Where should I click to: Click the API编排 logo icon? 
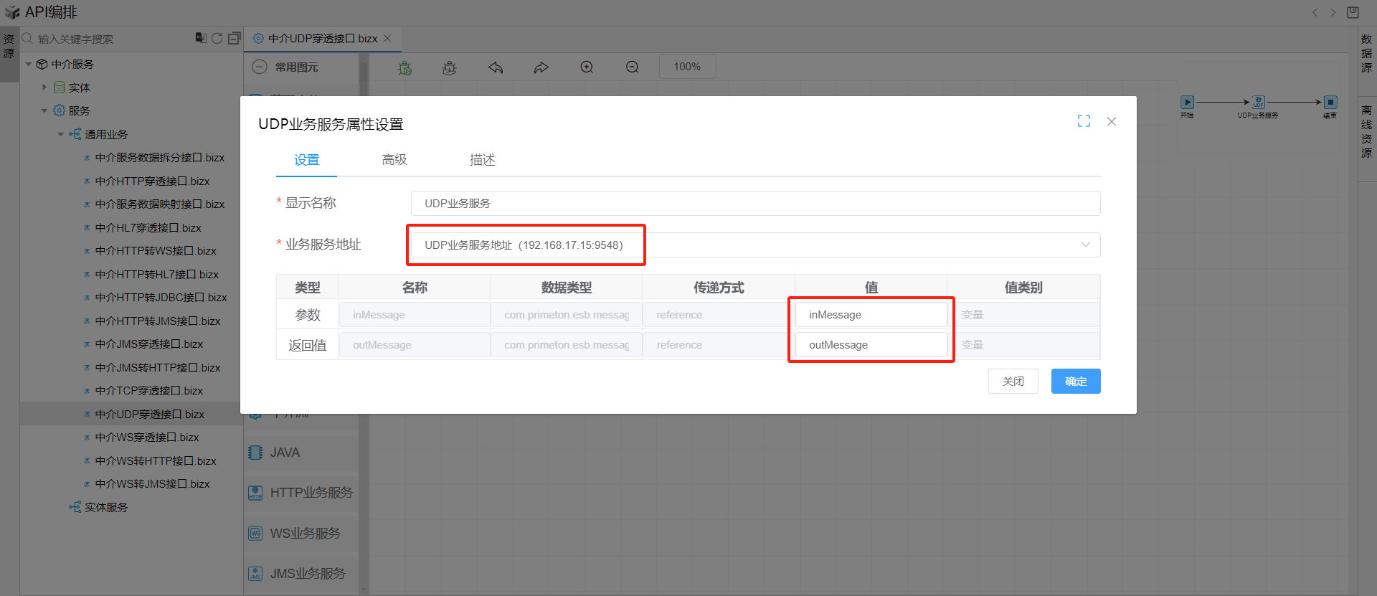pyautogui.click(x=12, y=12)
